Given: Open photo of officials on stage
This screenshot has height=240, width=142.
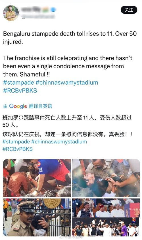Looking at the screenshot, I should (106, 217).
